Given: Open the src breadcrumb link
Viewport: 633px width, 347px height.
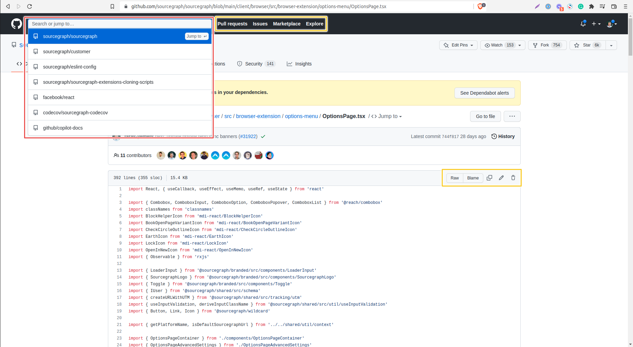Looking at the screenshot, I should (x=228, y=116).
